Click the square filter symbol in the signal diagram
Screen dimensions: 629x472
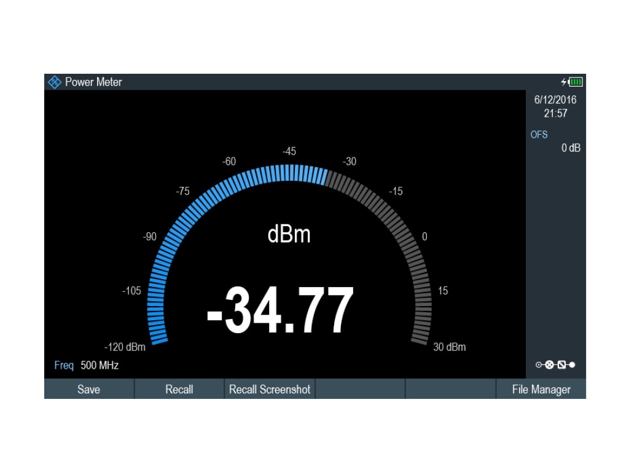pos(561,364)
